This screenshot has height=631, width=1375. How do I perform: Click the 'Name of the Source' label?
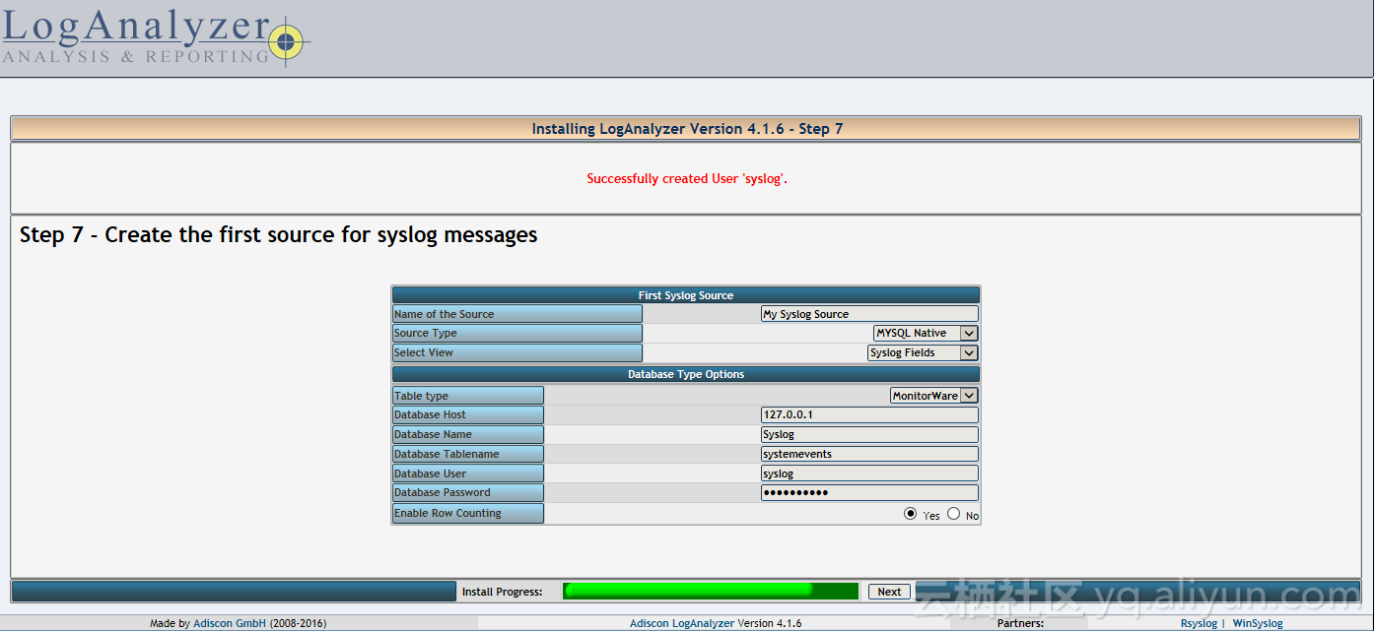coord(517,314)
